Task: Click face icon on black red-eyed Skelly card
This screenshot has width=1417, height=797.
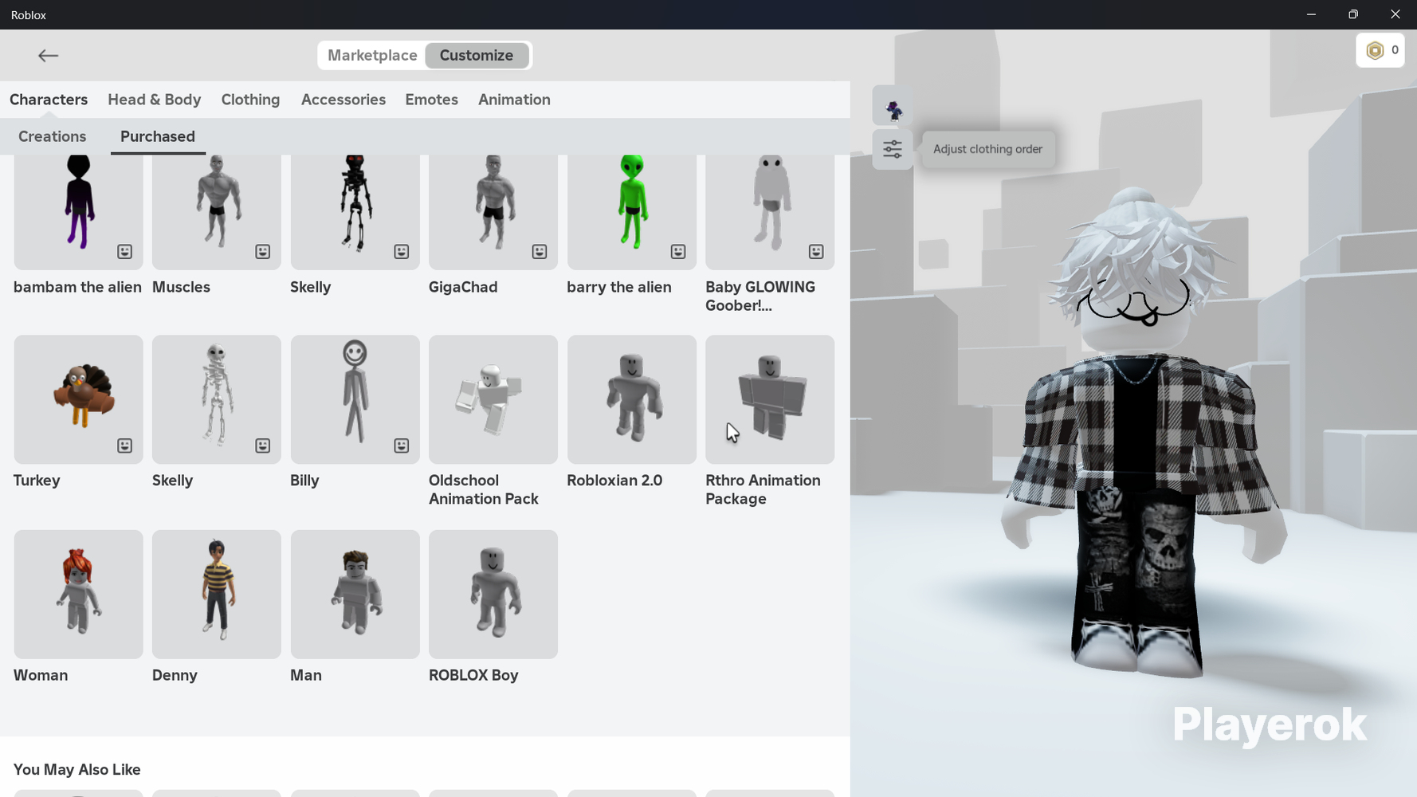Action: coord(402,252)
